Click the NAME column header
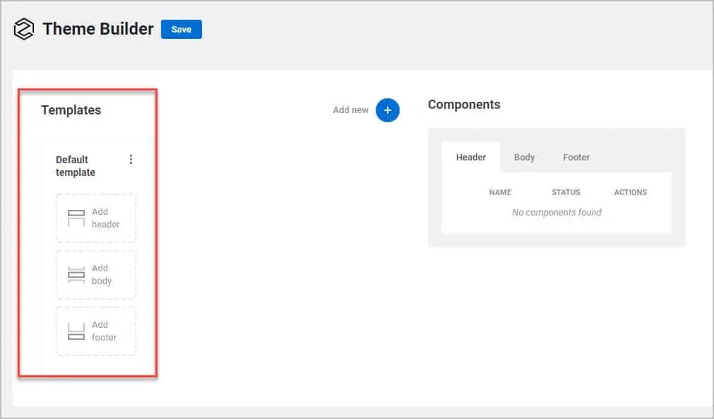 [500, 191]
